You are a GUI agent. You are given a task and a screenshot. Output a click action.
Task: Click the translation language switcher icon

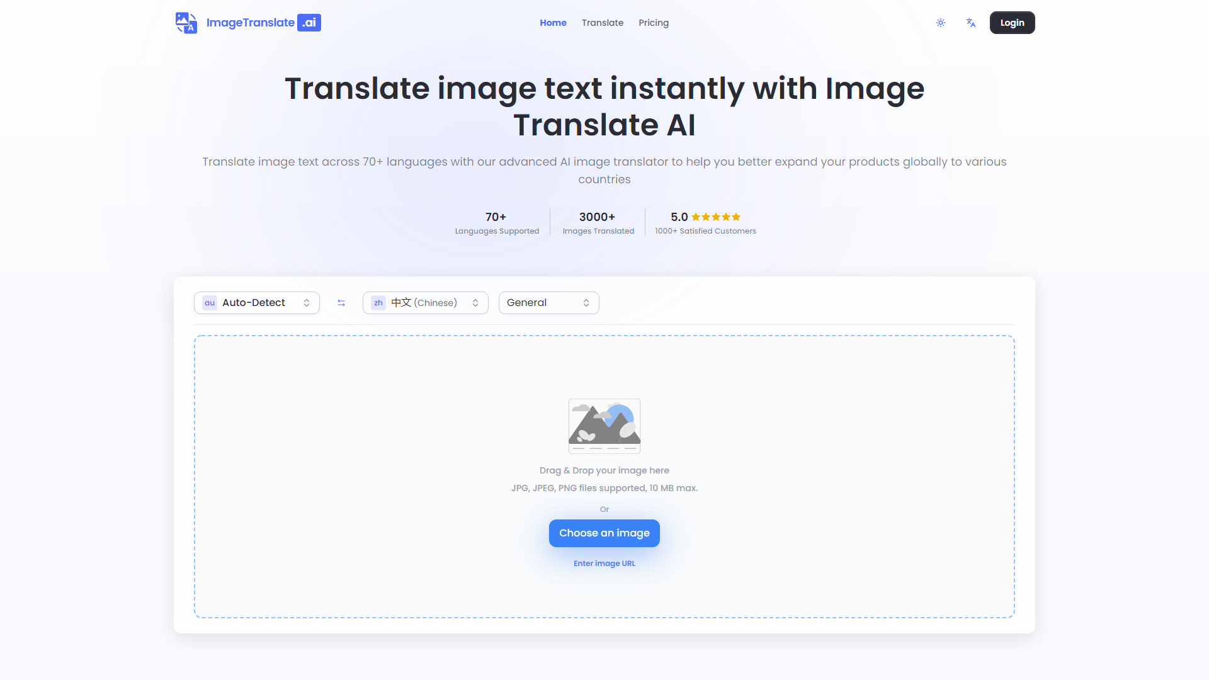pos(339,302)
